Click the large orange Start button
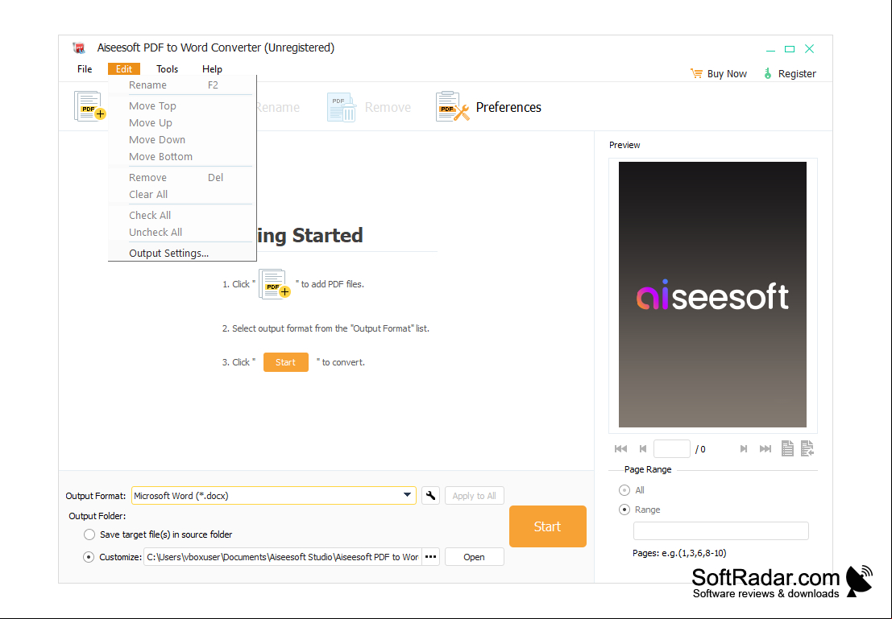892x619 pixels. [547, 526]
